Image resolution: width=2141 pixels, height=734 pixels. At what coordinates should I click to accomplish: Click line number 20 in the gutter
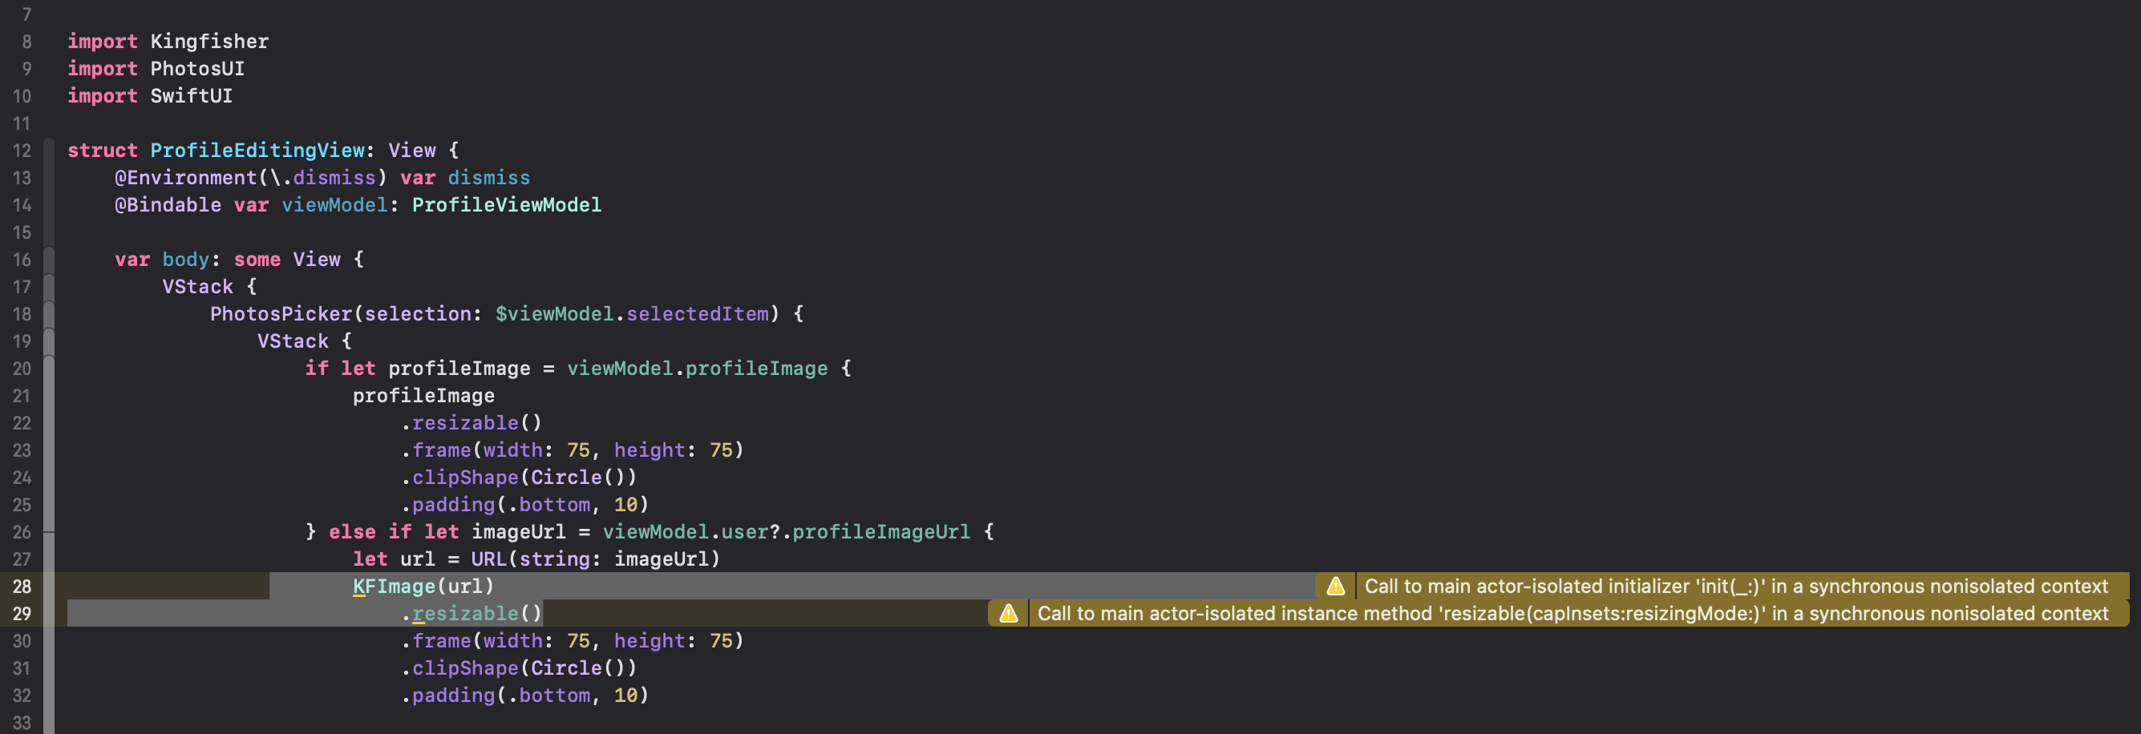[22, 369]
